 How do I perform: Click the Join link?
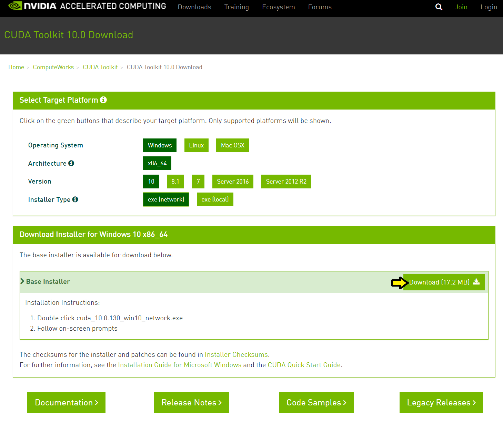click(x=461, y=7)
